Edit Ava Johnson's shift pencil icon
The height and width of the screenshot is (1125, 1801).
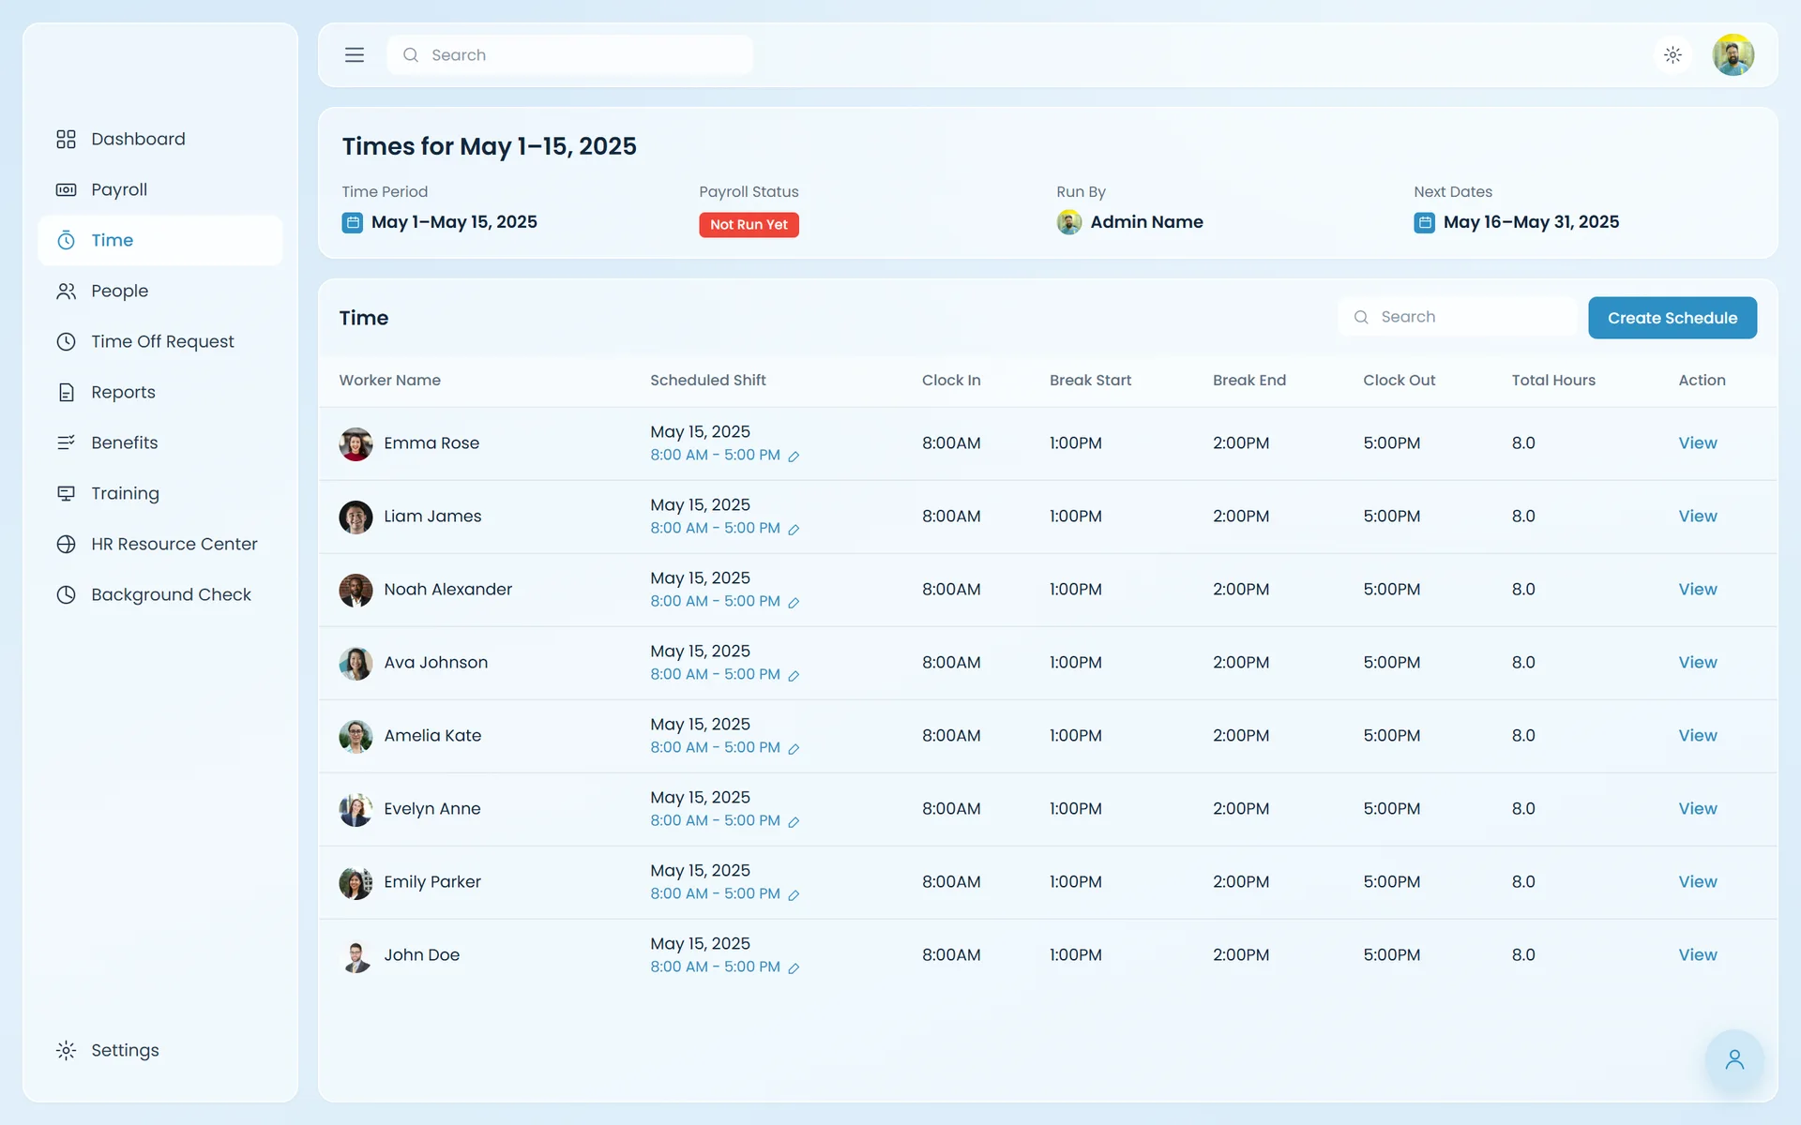point(794,676)
